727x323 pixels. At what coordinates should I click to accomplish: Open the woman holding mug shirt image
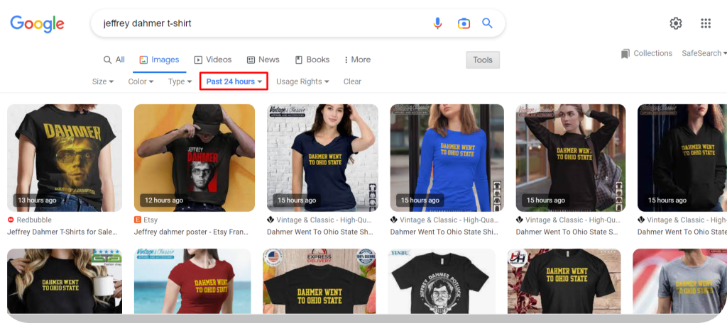65,281
